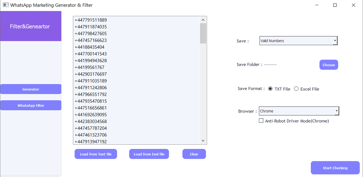Maximize the application window
This screenshot has width=363, height=177.
pyautogui.click(x=335, y=5)
